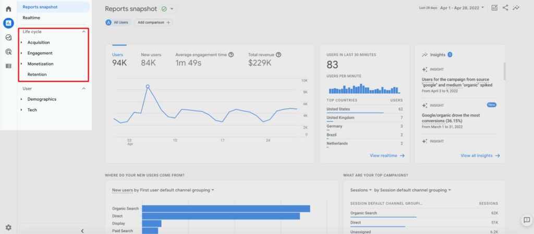Select Realtime in the reports menu

point(31,18)
